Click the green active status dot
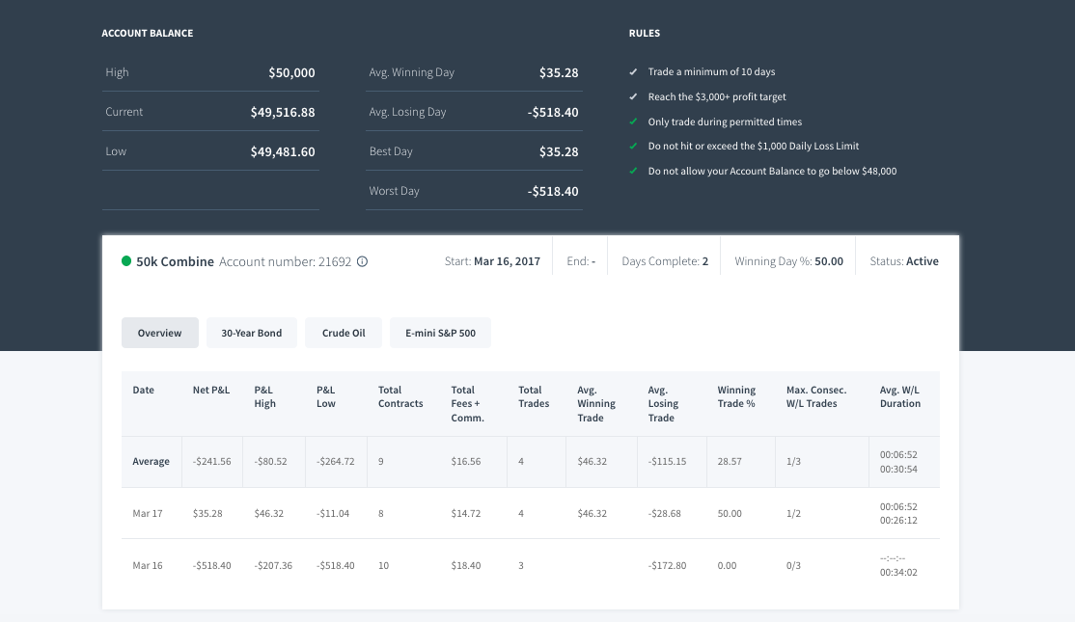This screenshot has width=1075, height=622. (126, 260)
